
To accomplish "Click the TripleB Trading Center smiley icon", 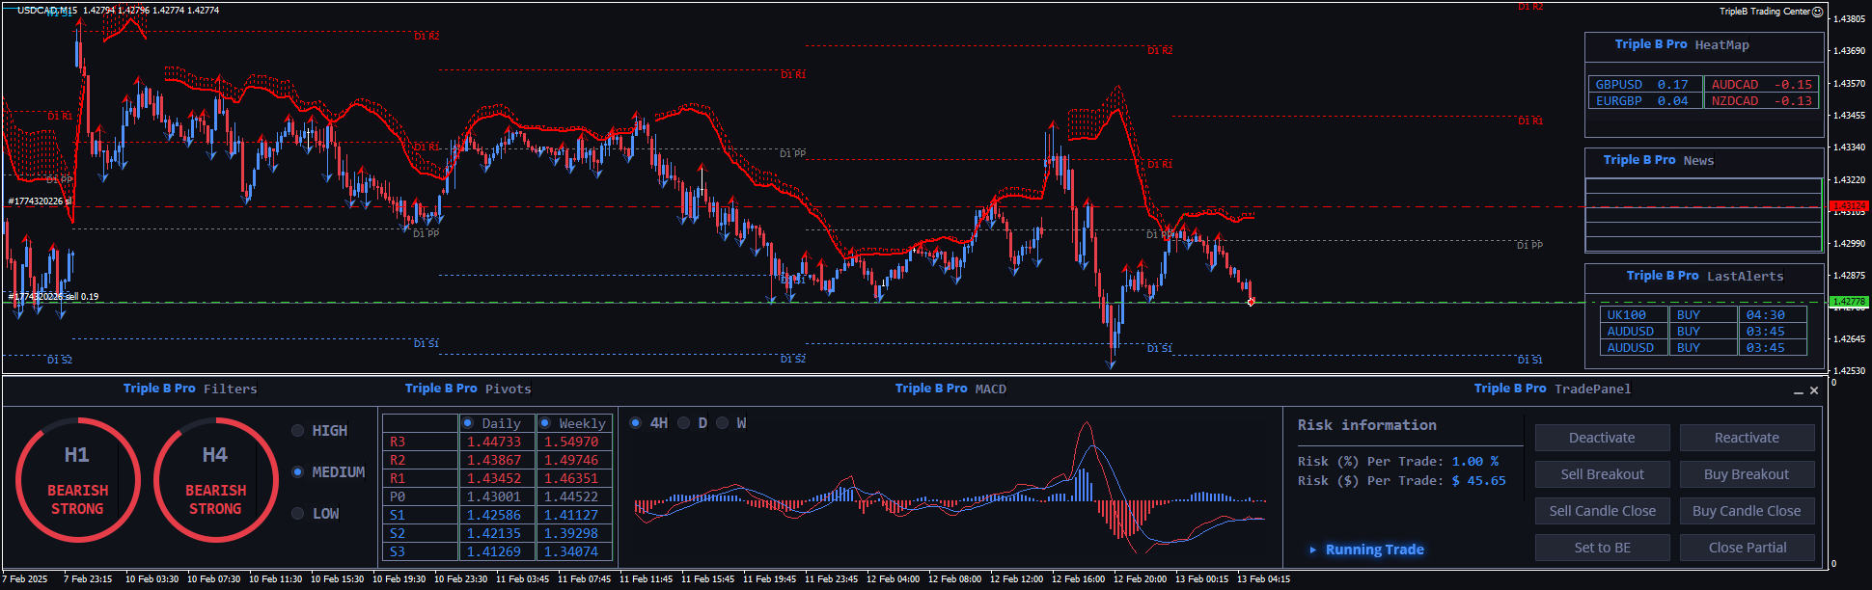I will point(1818,12).
